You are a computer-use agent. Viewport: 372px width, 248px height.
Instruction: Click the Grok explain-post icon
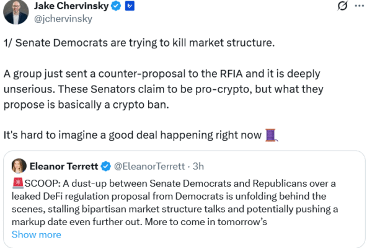(341, 6)
